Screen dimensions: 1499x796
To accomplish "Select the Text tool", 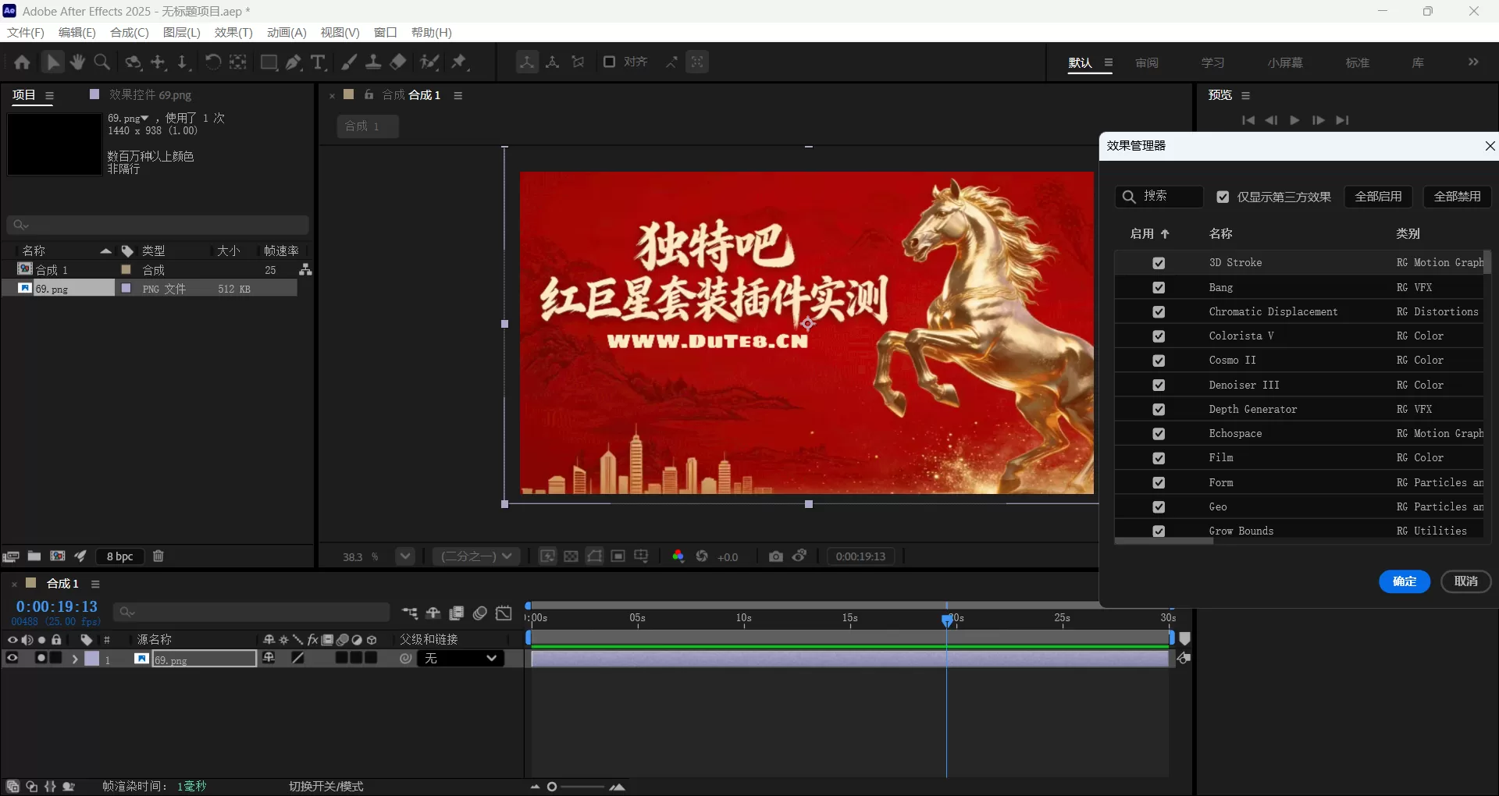I will click(319, 62).
